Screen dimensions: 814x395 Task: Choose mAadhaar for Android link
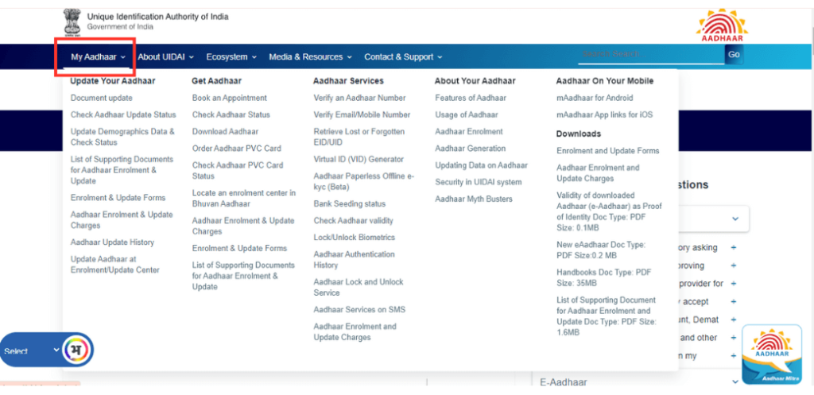coord(595,99)
